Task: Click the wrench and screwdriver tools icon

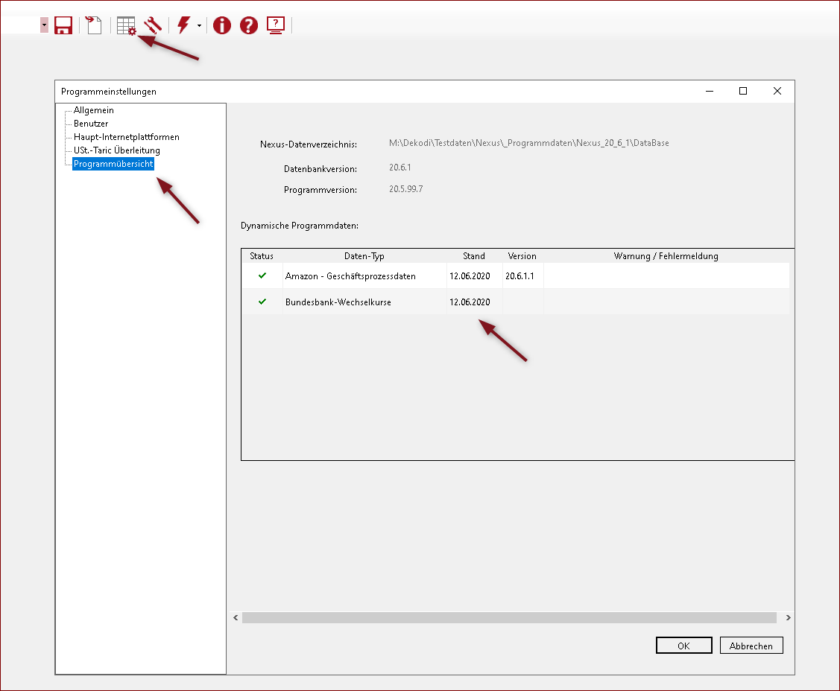Action: tap(153, 25)
